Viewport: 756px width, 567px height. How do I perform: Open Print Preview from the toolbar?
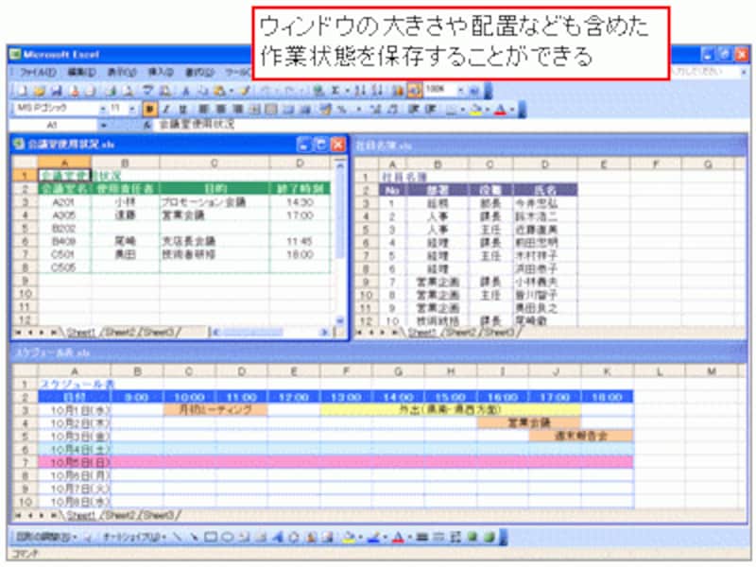point(127,90)
